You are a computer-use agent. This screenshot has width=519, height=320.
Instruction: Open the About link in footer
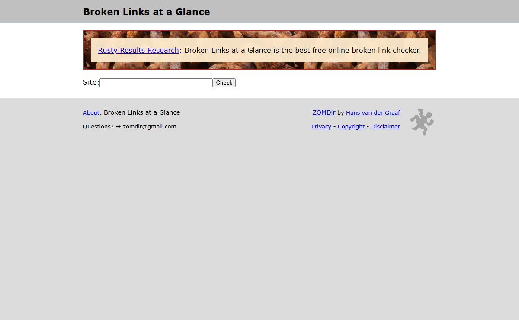pos(91,112)
